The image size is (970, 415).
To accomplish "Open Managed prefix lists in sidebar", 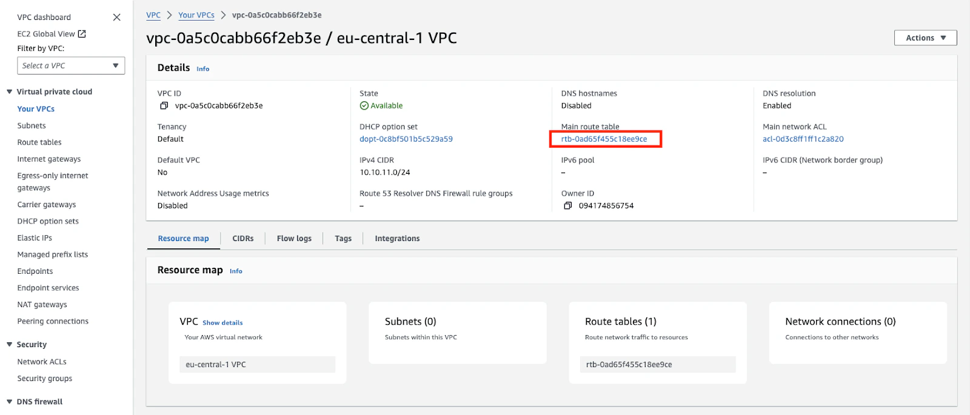I will click(x=53, y=254).
